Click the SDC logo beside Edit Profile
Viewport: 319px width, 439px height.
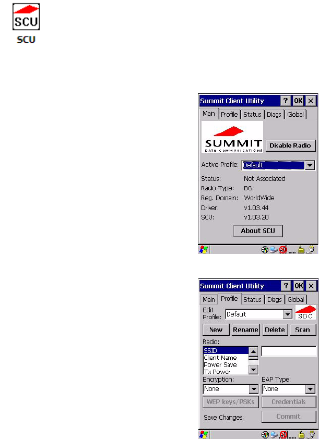click(x=305, y=312)
